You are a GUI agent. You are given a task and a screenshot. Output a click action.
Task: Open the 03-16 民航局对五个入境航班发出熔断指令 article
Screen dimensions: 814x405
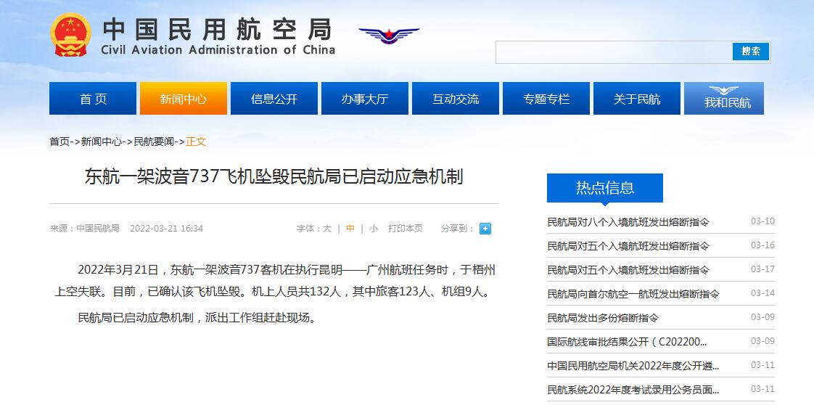pyautogui.click(x=628, y=246)
